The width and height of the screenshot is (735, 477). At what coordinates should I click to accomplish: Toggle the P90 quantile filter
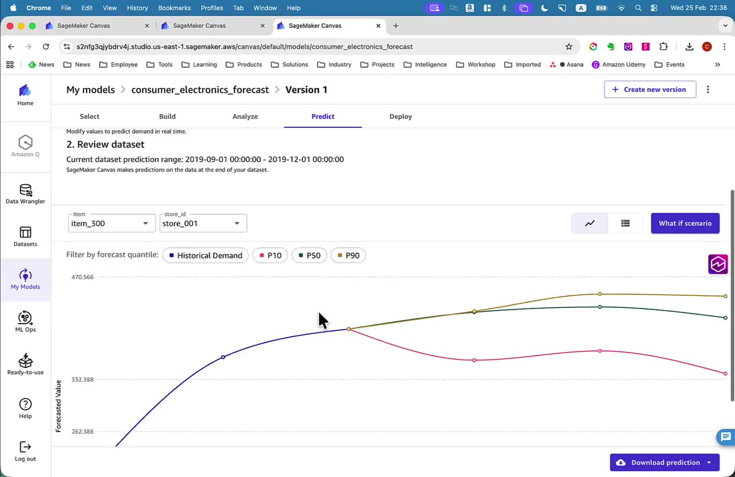click(x=348, y=255)
